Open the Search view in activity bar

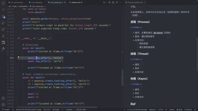point(3,10)
